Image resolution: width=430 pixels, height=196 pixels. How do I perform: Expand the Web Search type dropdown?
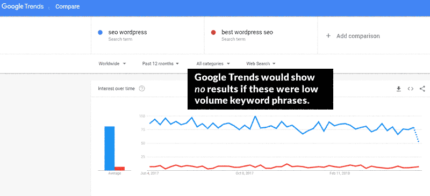pos(261,63)
